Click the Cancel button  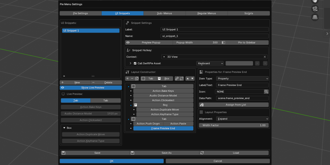click(218, 161)
